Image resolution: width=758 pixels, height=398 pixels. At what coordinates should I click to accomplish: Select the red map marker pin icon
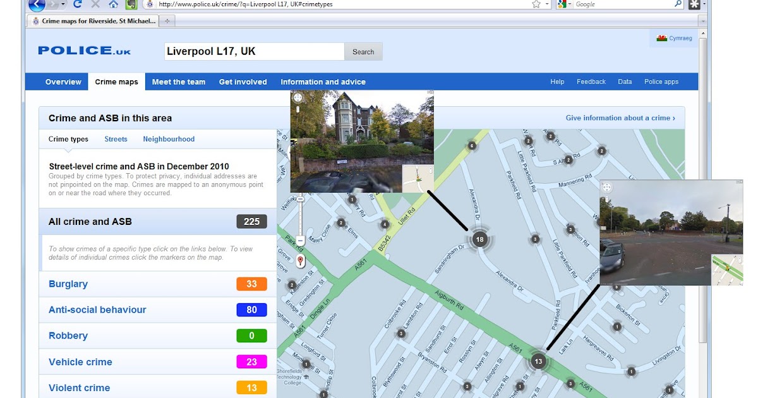click(300, 260)
